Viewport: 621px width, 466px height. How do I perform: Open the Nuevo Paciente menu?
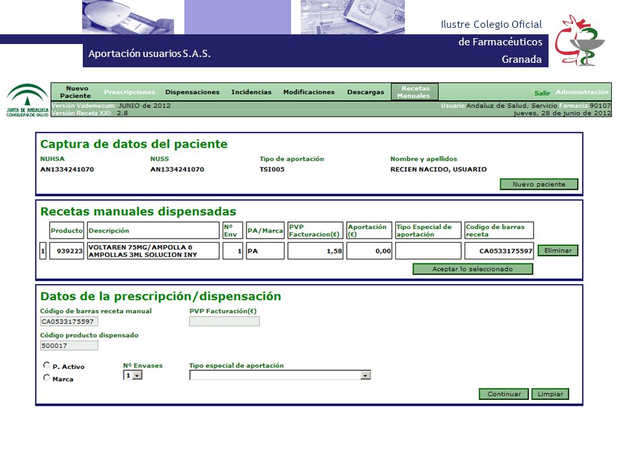pyautogui.click(x=76, y=92)
